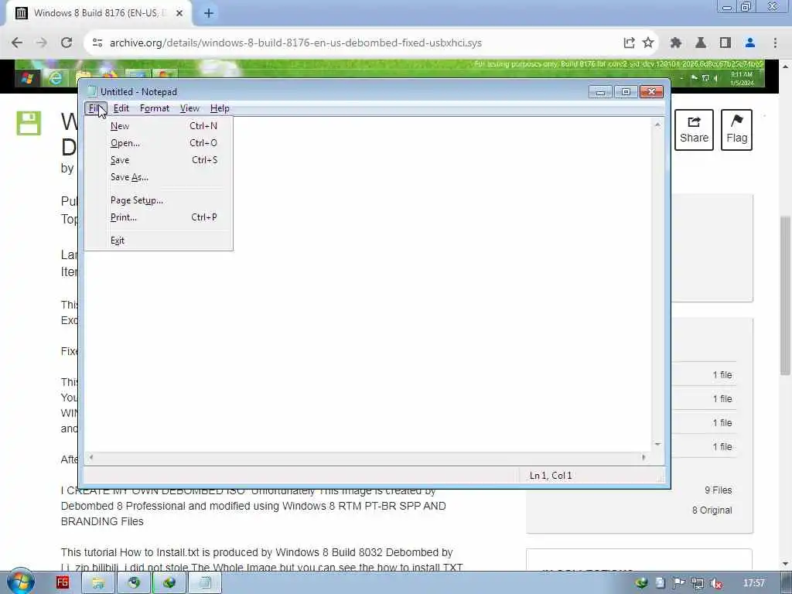Open the Help menu in Notepad
Image resolution: width=792 pixels, height=594 pixels.
[x=220, y=108]
